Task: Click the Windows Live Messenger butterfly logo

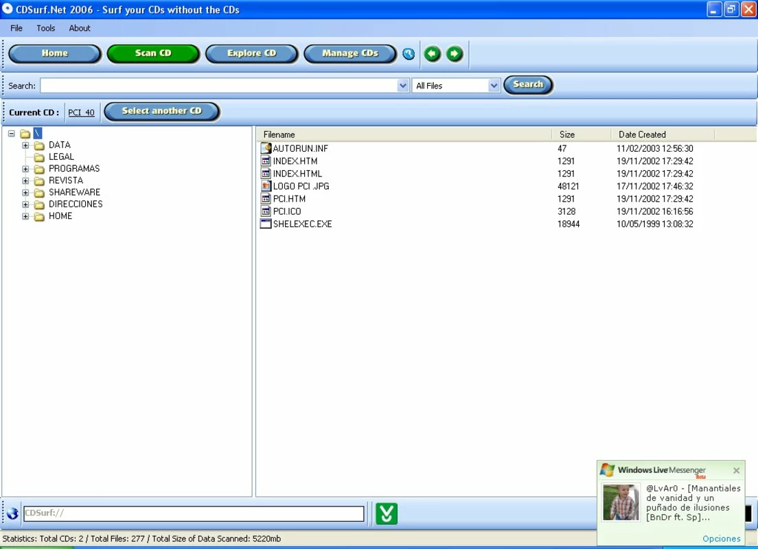Action: [x=607, y=470]
